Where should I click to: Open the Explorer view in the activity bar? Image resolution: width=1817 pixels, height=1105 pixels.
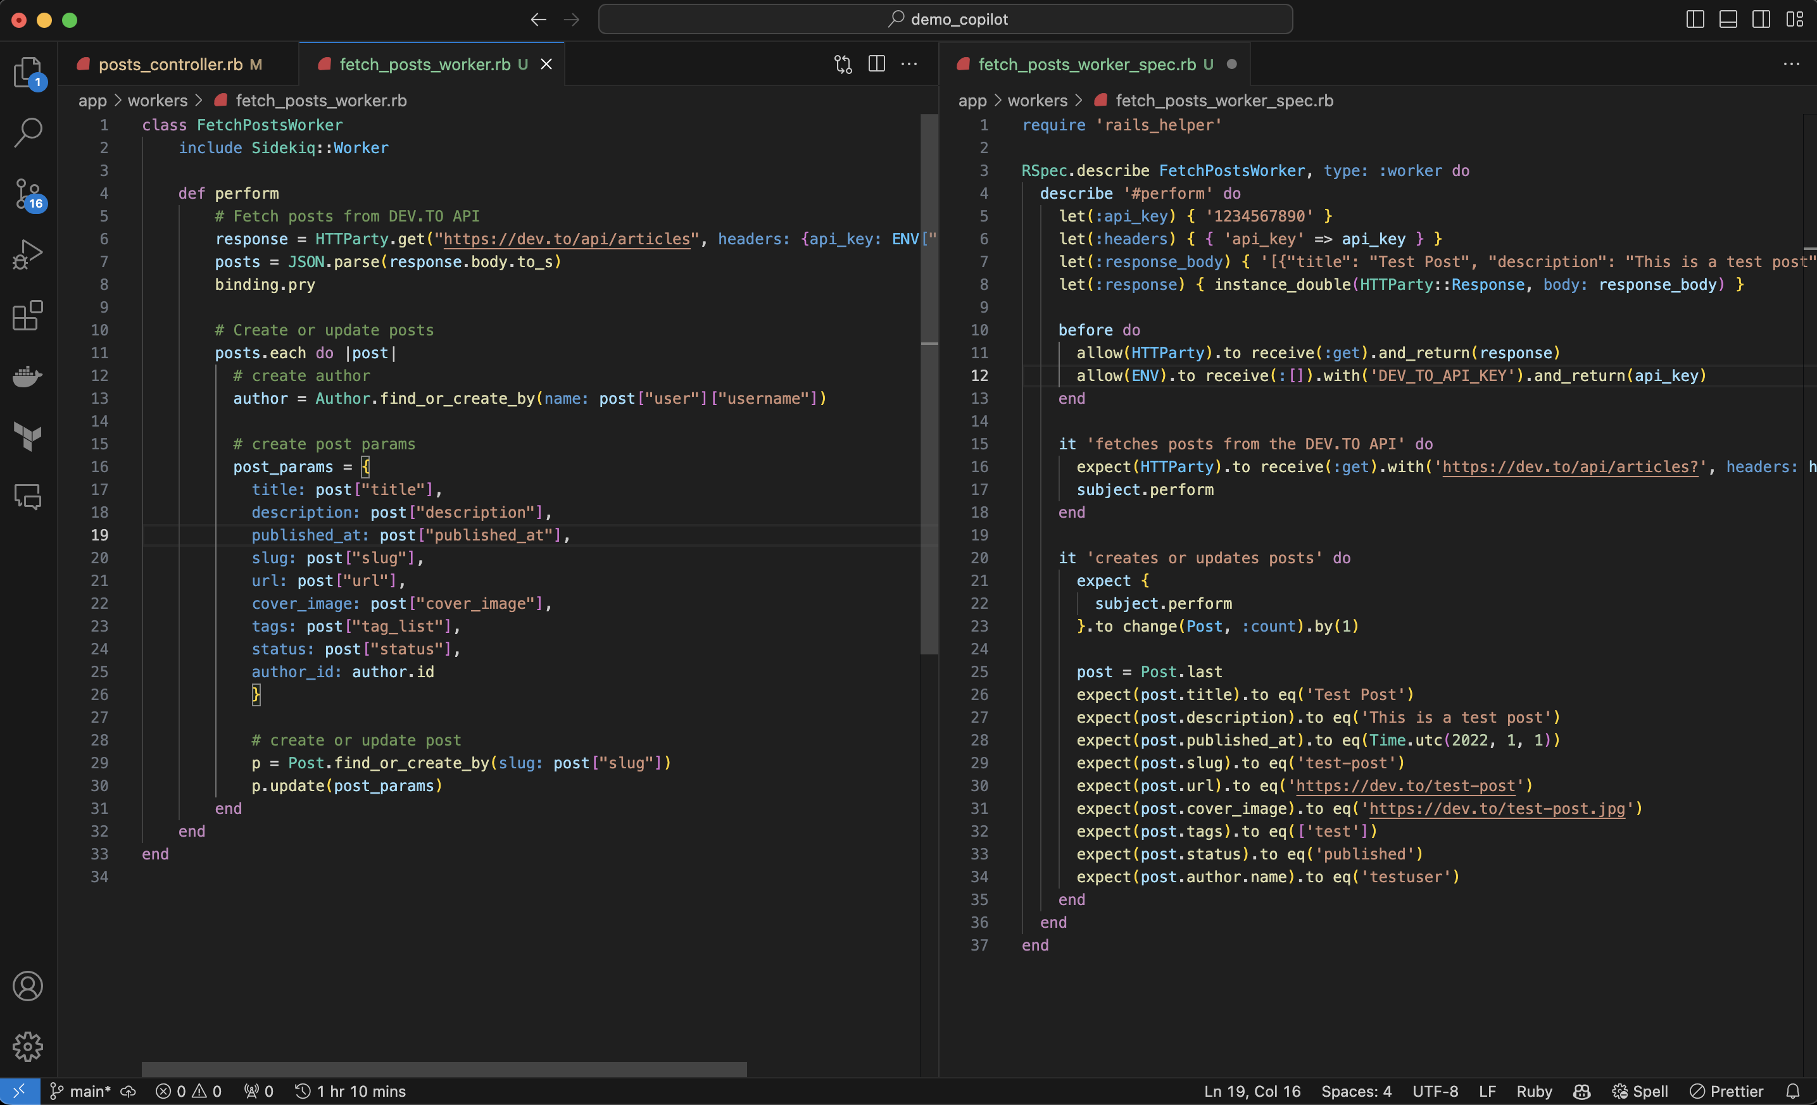click(28, 72)
